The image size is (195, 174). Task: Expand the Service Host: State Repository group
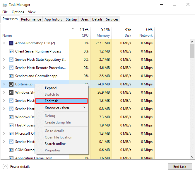(x=4, y=60)
